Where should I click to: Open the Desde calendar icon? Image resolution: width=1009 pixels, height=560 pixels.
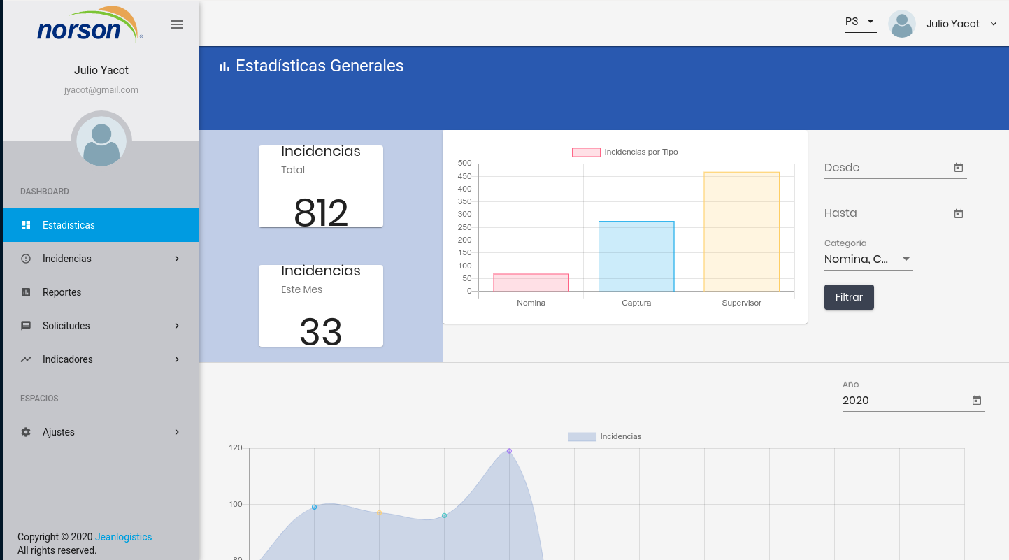959,168
